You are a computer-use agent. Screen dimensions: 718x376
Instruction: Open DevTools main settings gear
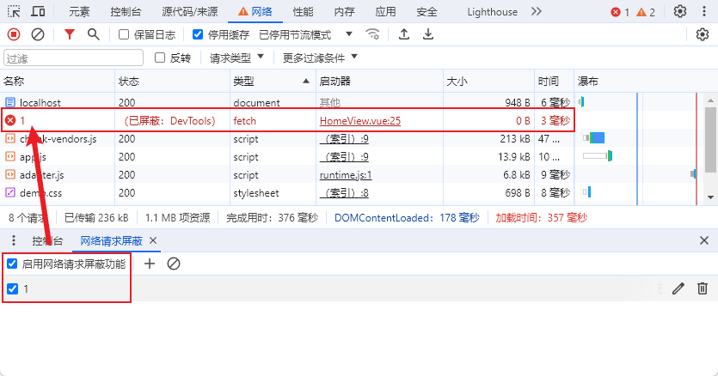tap(680, 11)
